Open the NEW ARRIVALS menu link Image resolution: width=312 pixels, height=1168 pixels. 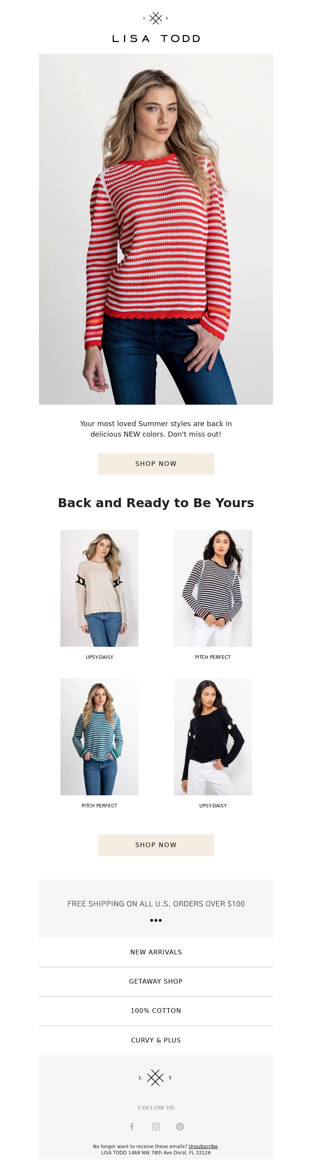(156, 952)
